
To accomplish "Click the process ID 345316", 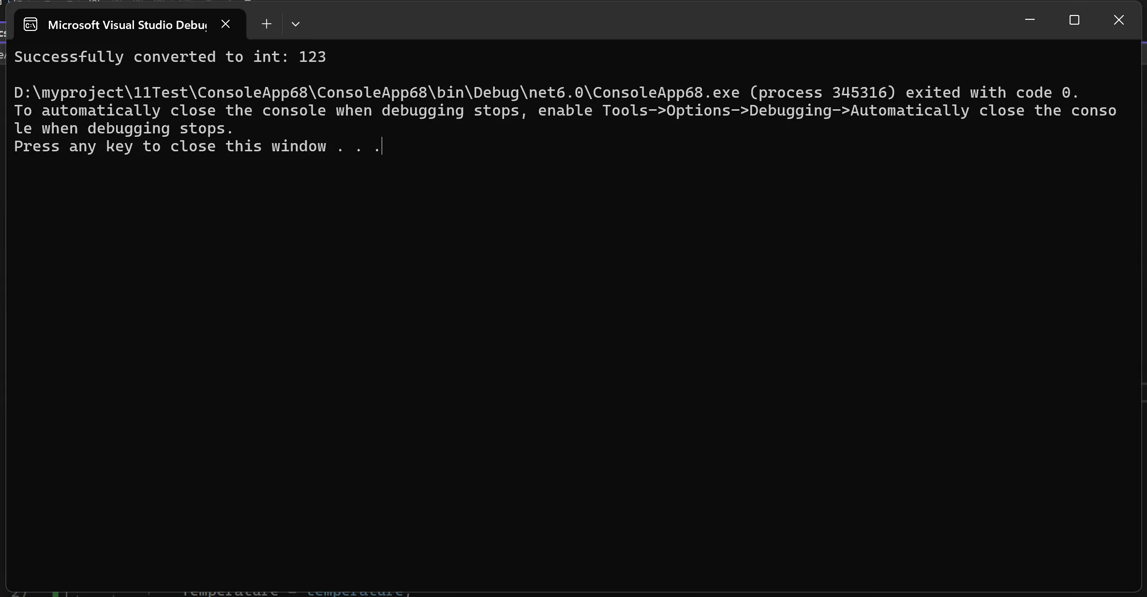I will (859, 93).
